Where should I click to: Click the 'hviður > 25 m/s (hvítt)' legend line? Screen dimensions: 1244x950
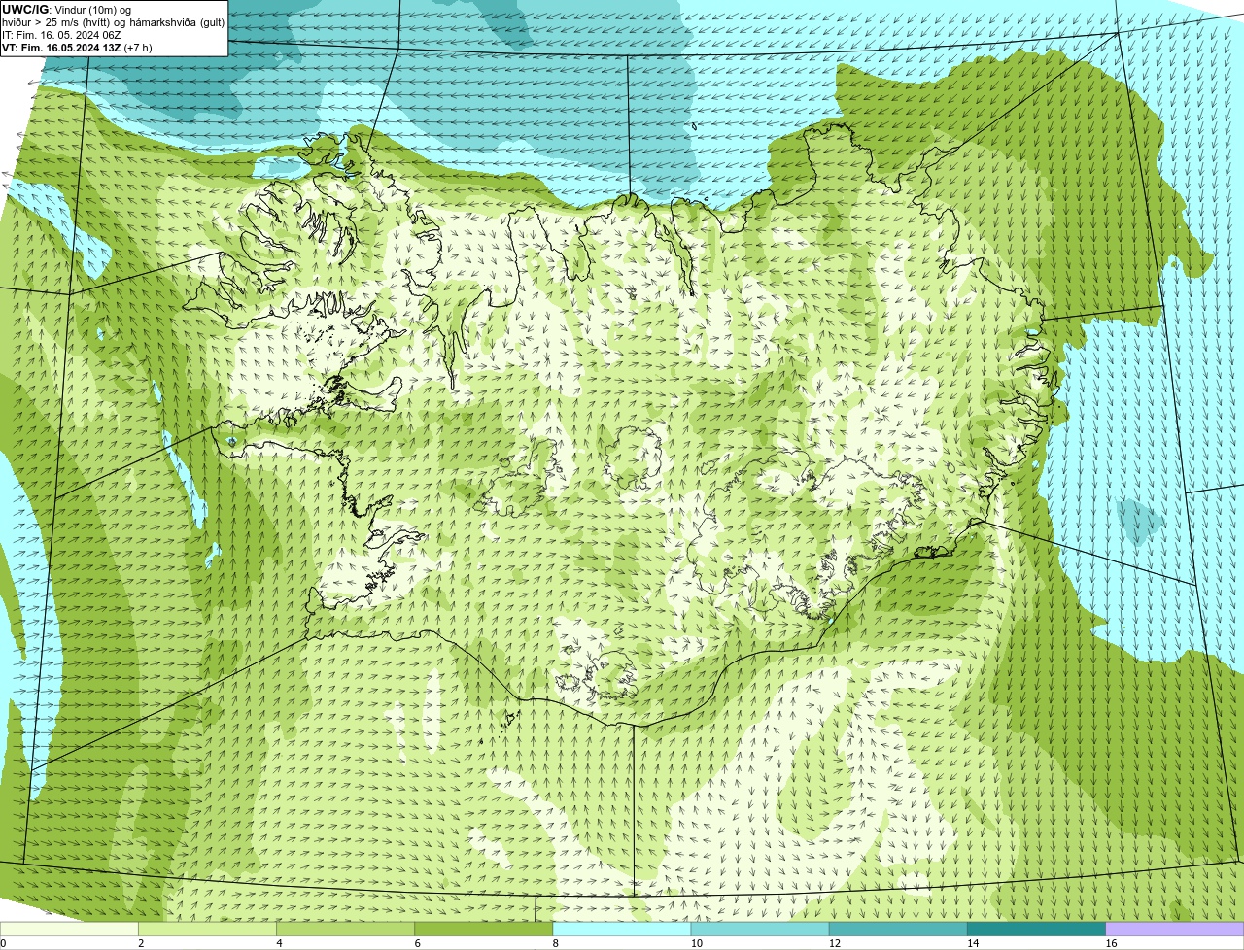[113, 22]
